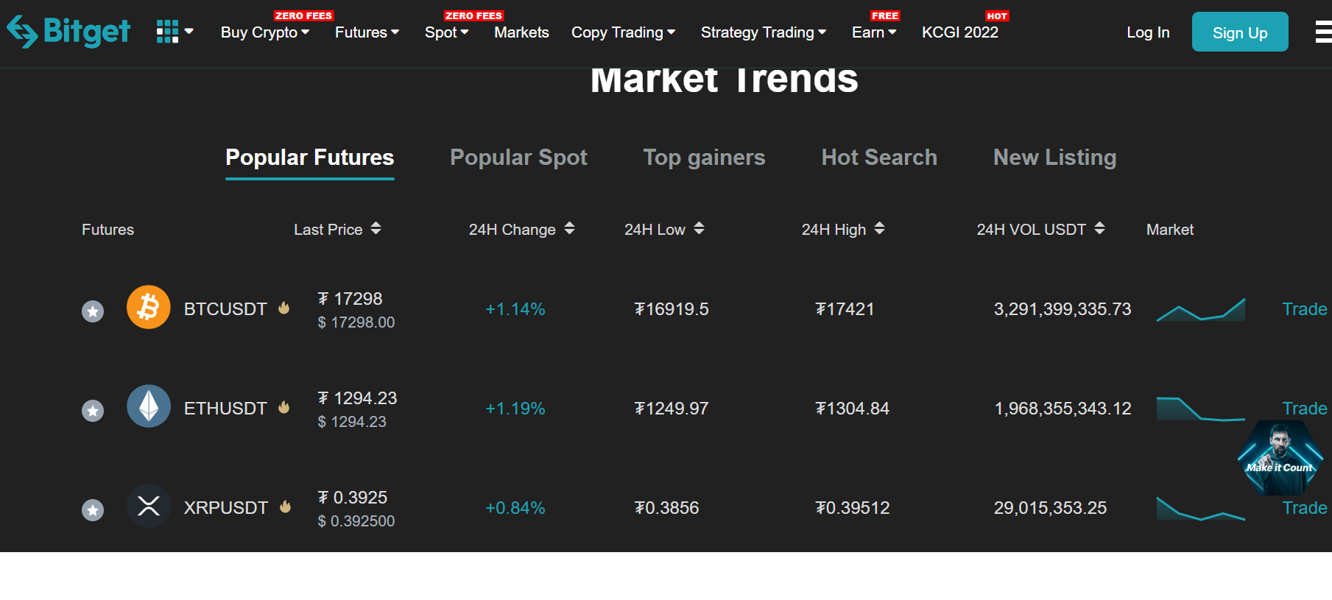
Task: Sort by 24H VOL USDT arrows
Action: 1099,228
